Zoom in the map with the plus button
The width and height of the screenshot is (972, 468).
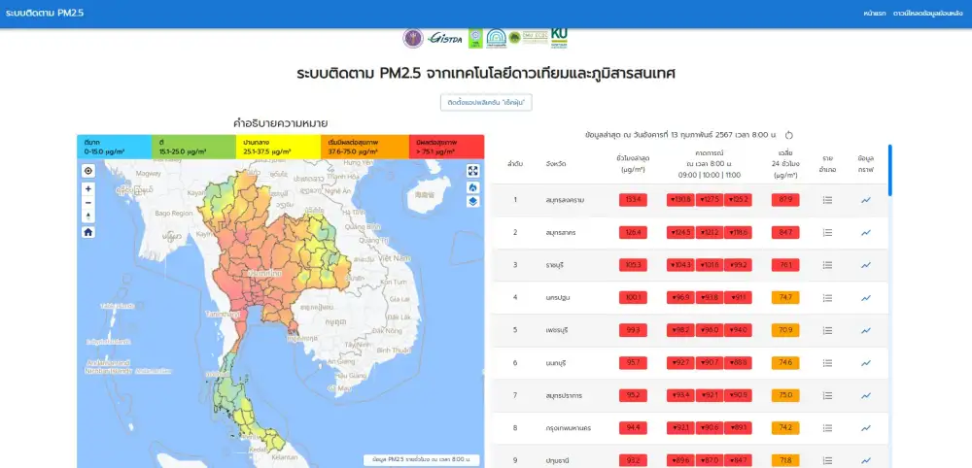coord(87,188)
